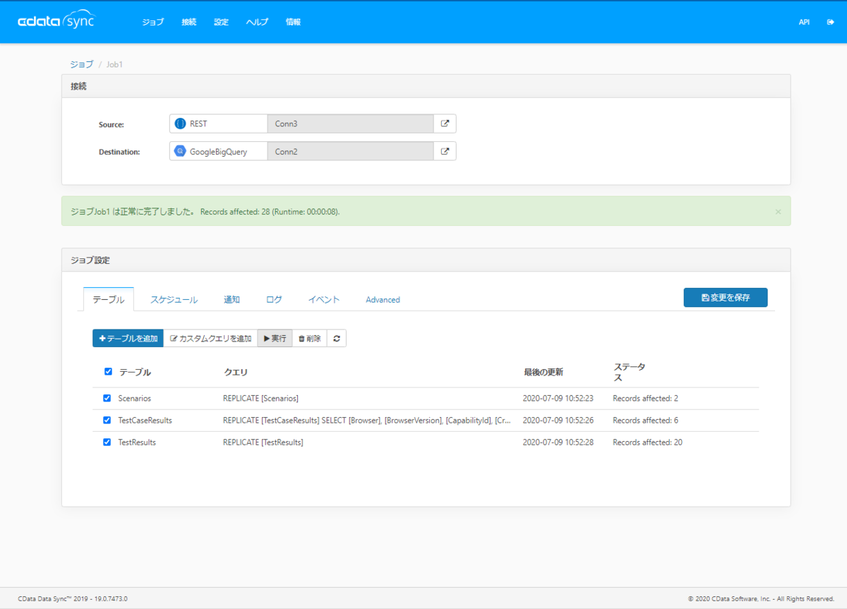
Task: Open the ログ tab
Action: click(x=274, y=299)
